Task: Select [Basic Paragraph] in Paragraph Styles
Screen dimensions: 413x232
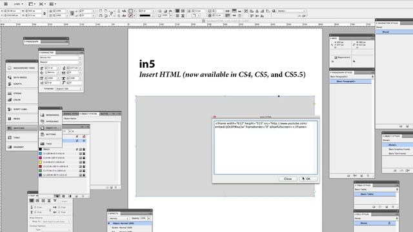Action: pyautogui.click(x=350, y=82)
